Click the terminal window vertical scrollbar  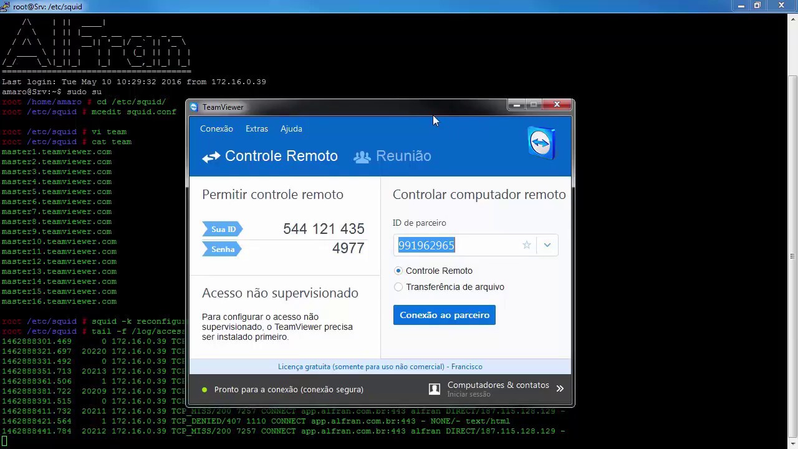(792, 256)
